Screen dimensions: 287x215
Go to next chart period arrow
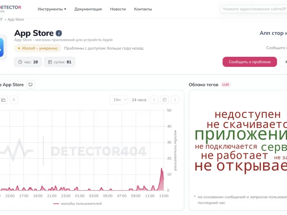(x=175, y=100)
